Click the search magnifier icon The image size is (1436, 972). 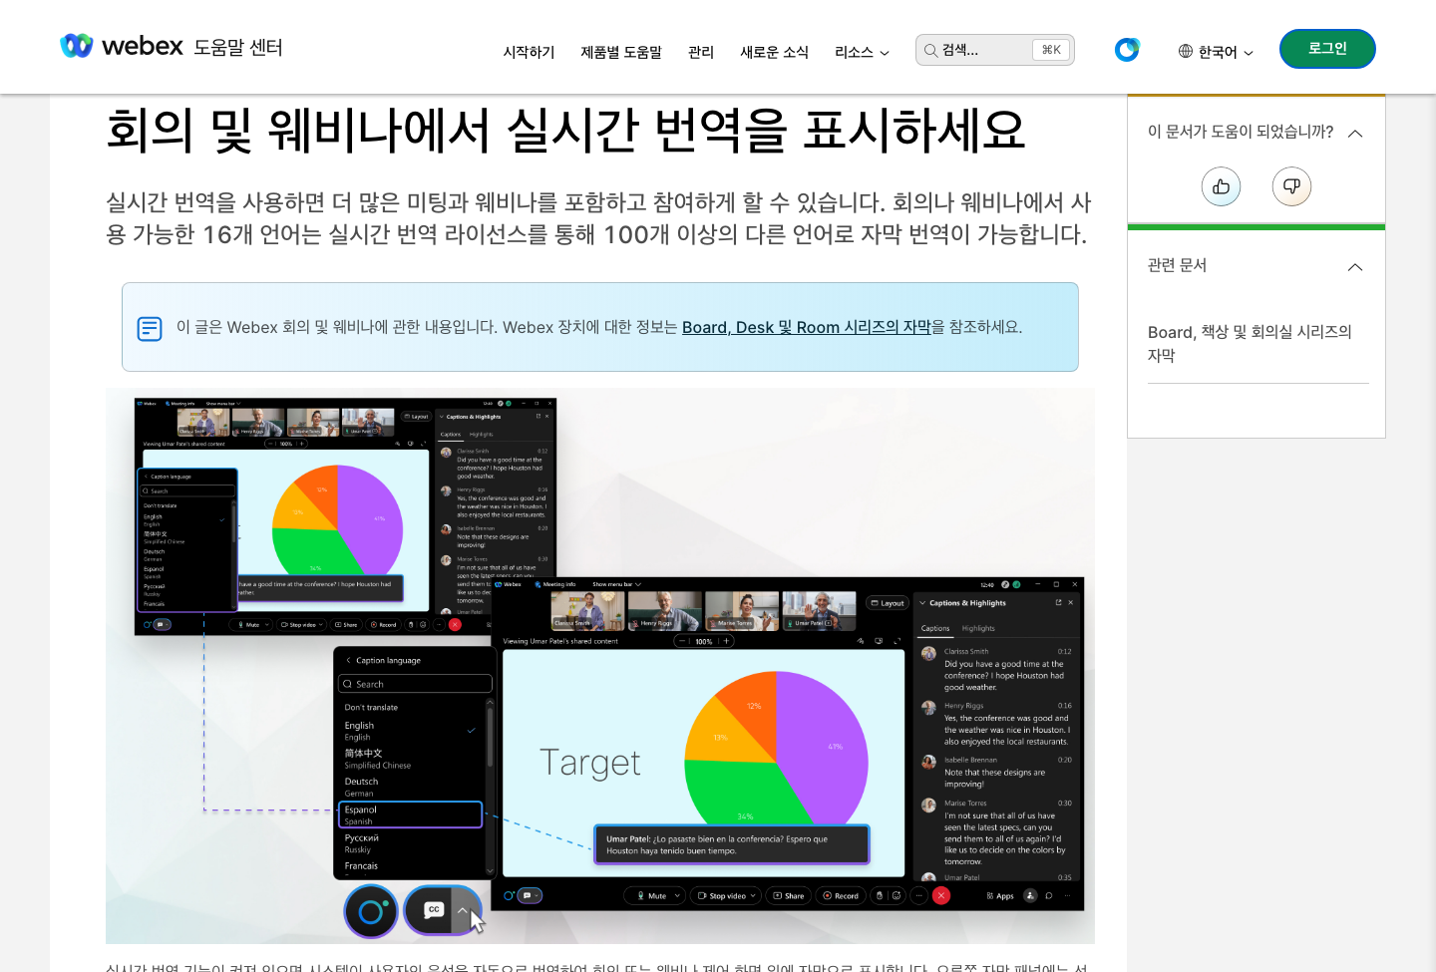(x=930, y=50)
